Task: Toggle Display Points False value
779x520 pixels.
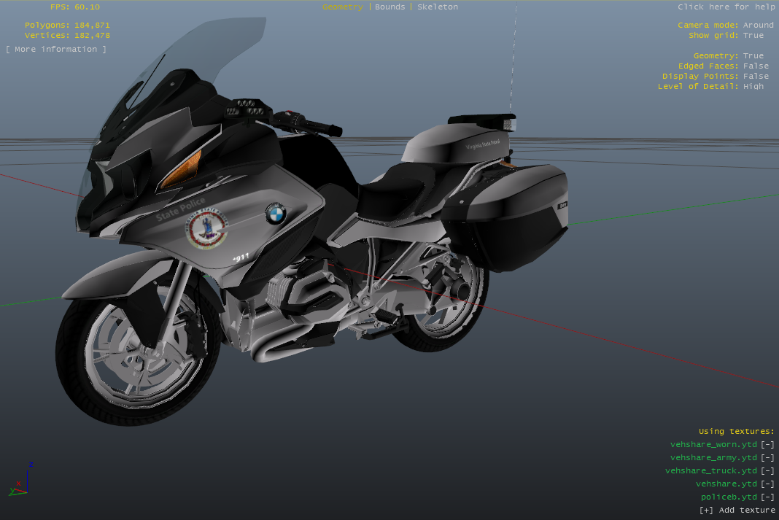Action: [756, 77]
